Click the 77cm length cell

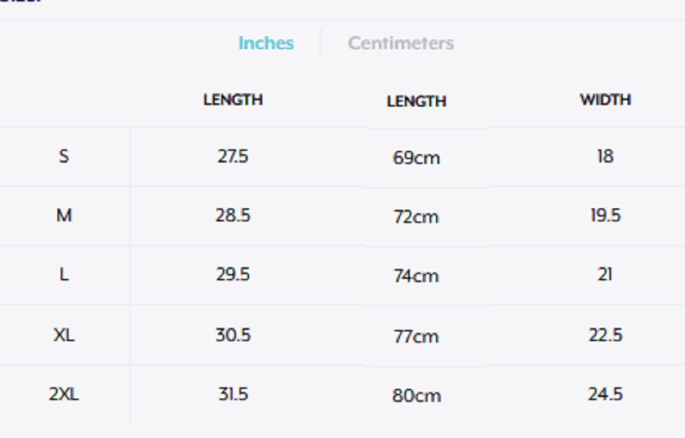click(x=416, y=336)
